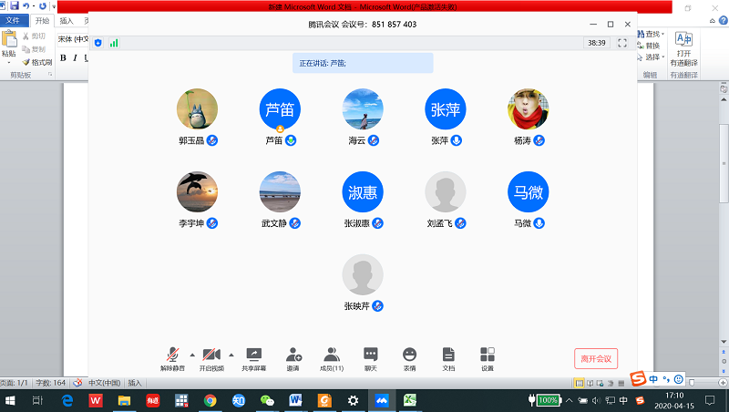Click 张映芹's gray default avatar
729x412 pixels.
click(363, 275)
